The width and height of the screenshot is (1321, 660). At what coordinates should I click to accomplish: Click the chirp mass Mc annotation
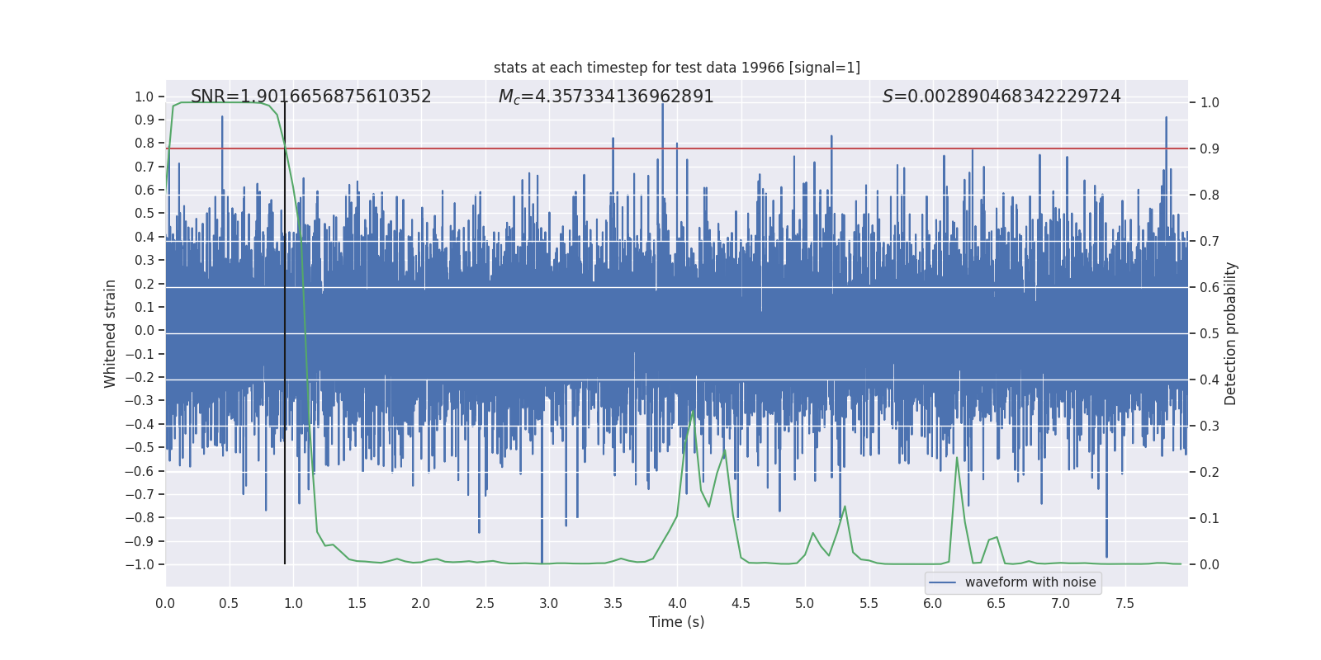tap(606, 97)
